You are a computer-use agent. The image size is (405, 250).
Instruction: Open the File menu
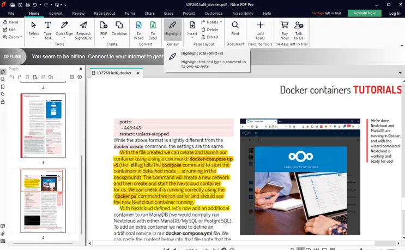11,14
